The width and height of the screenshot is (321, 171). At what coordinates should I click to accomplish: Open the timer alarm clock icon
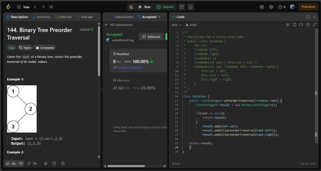pos(182,7)
